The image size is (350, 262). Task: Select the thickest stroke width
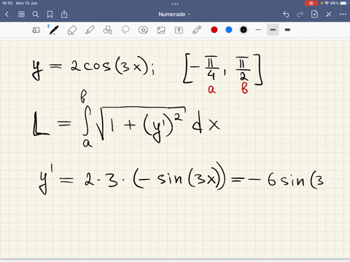pos(287,30)
